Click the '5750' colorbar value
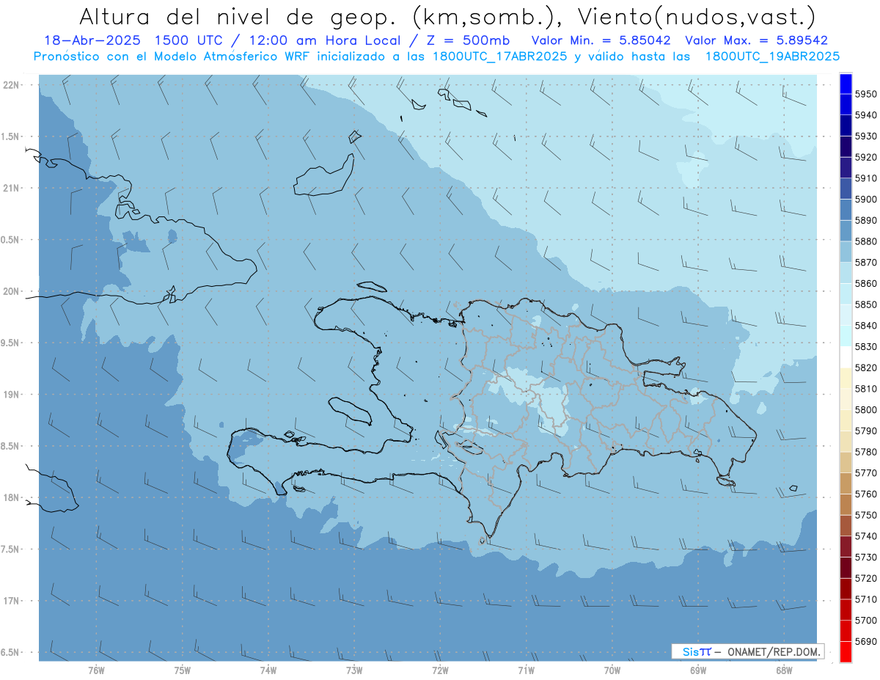Viewport: 880px width, 680px height. (x=866, y=515)
